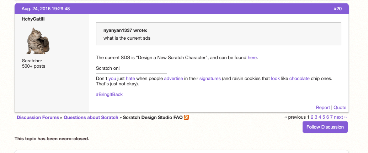Viewport: 368px width, 153px height.
Task: Open ItchyCatIII's user profile name
Action: (x=33, y=19)
